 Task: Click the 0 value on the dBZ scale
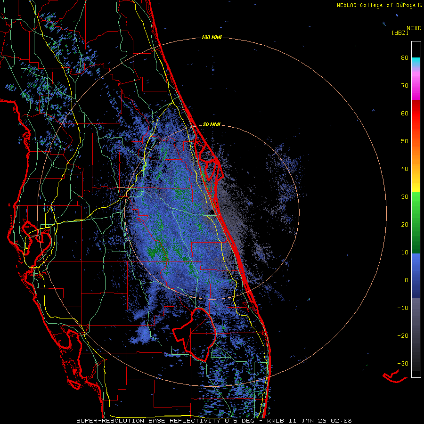407,280
